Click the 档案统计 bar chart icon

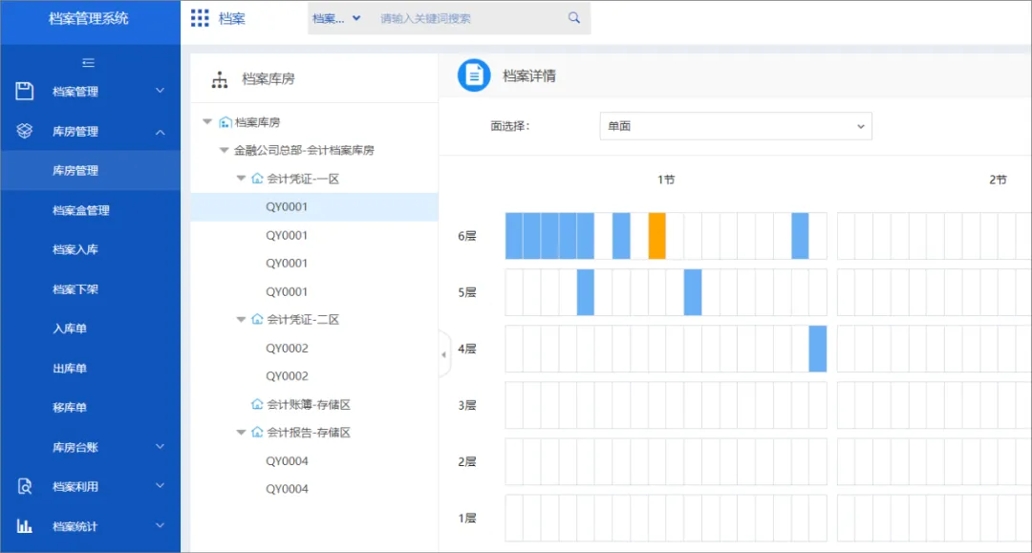24,526
